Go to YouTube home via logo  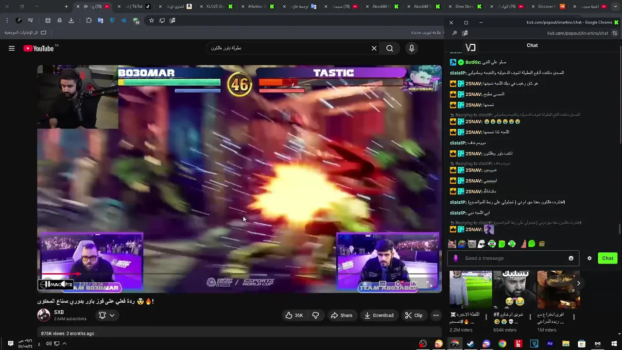(x=38, y=48)
